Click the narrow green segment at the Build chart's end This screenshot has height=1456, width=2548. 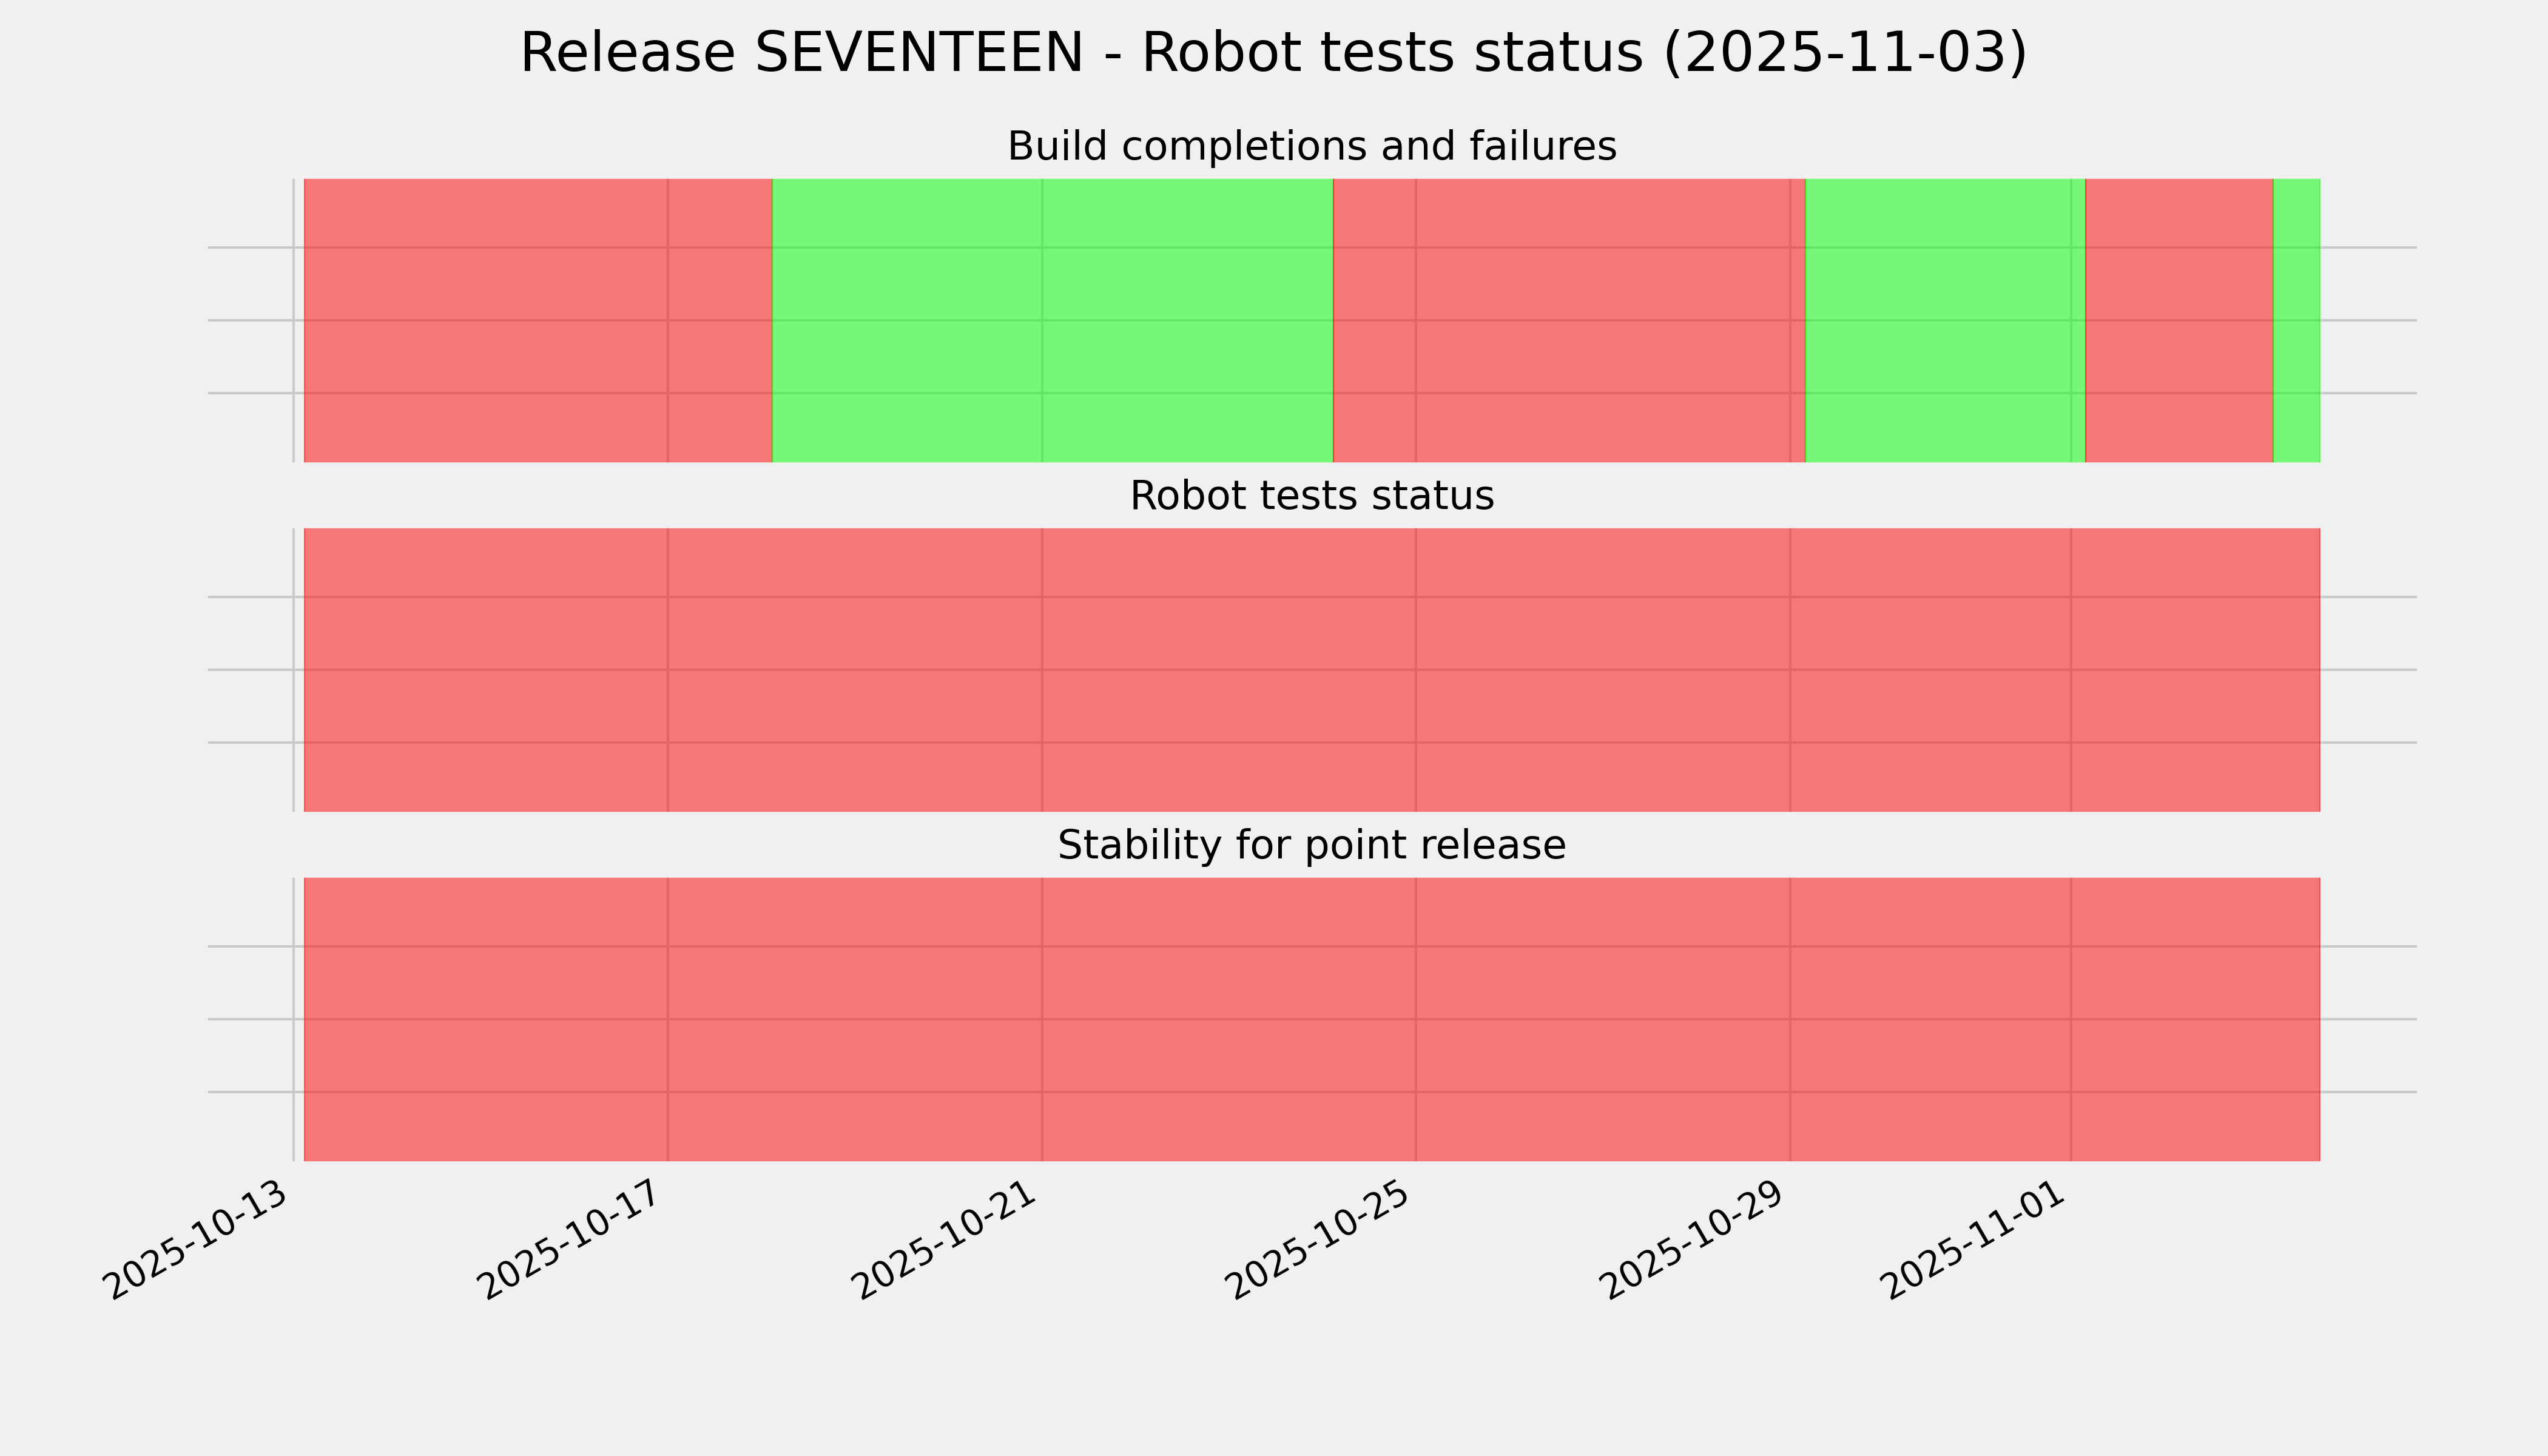coord(2297,320)
